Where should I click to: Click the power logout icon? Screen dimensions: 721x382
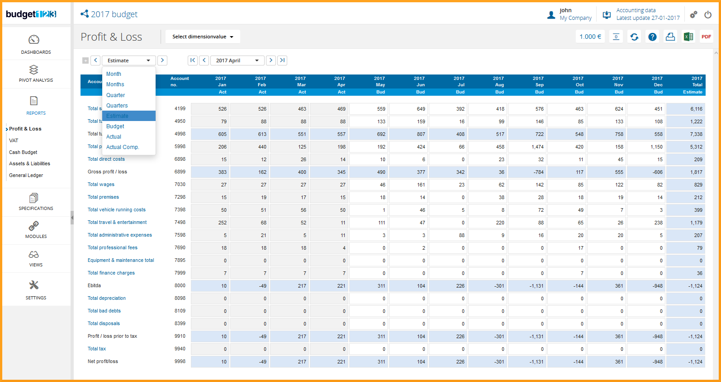tap(708, 14)
